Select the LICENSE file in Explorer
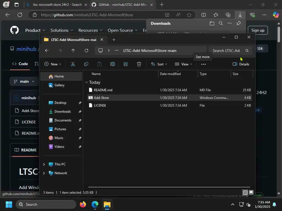282x211 pixels. (170, 105)
